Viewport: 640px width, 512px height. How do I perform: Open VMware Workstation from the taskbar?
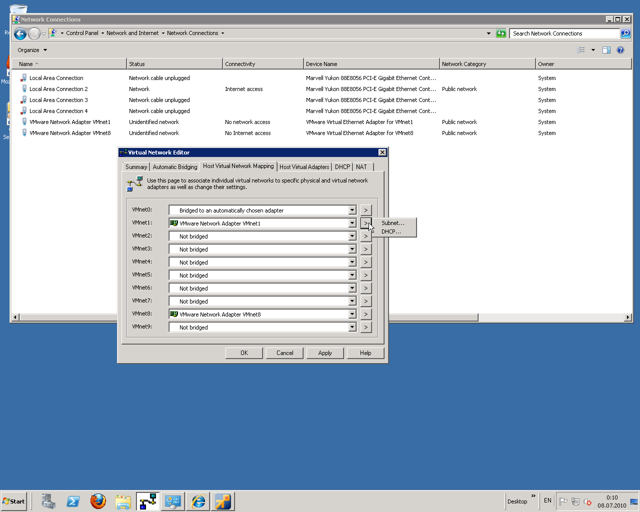[223, 501]
